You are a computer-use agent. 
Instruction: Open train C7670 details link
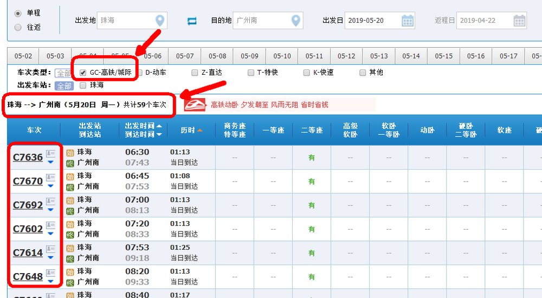pyautogui.click(x=28, y=181)
